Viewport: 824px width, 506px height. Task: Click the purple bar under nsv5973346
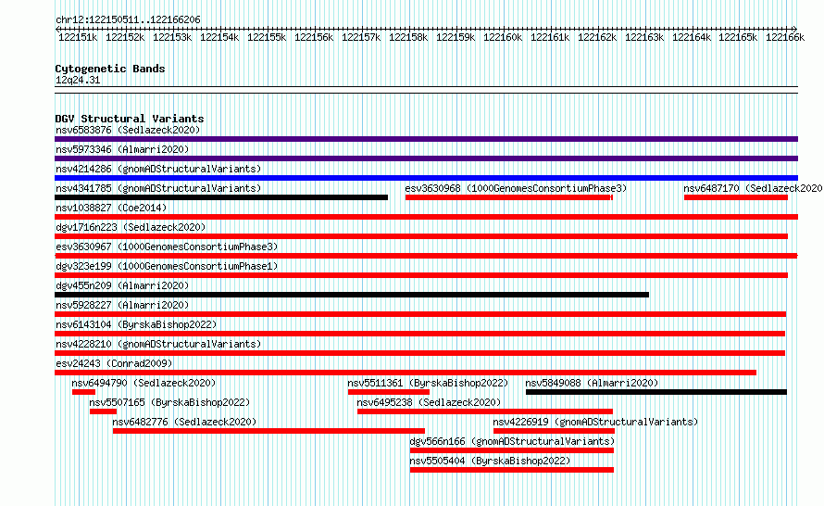[426, 158]
